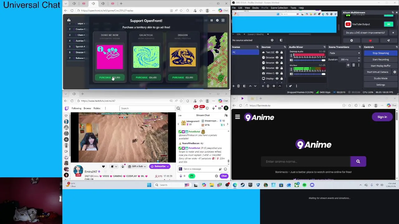Open the Twitch emote picker

[225, 169]
